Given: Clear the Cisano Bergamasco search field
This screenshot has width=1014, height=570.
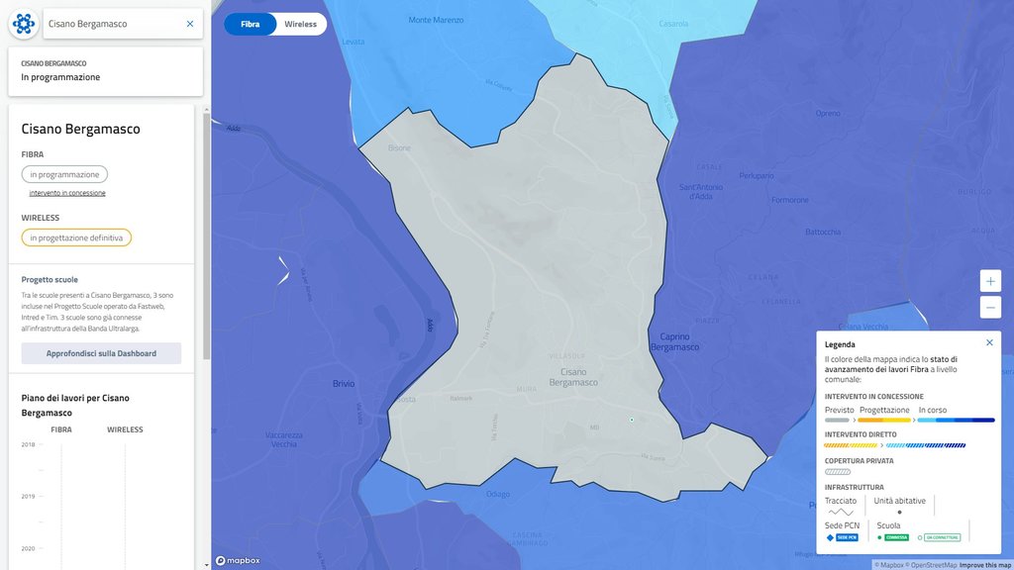Looking at the screenshot, I should [x=190, y=24].
